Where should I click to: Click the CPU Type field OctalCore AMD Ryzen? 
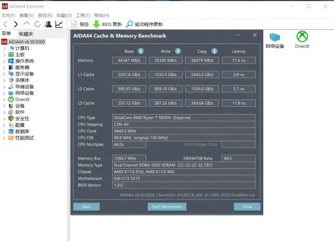(184, 117)
